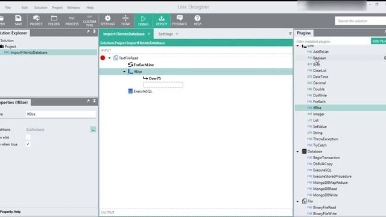Open the Project menu
This screenshot has width=386, height=217.
tap(57, 8)
